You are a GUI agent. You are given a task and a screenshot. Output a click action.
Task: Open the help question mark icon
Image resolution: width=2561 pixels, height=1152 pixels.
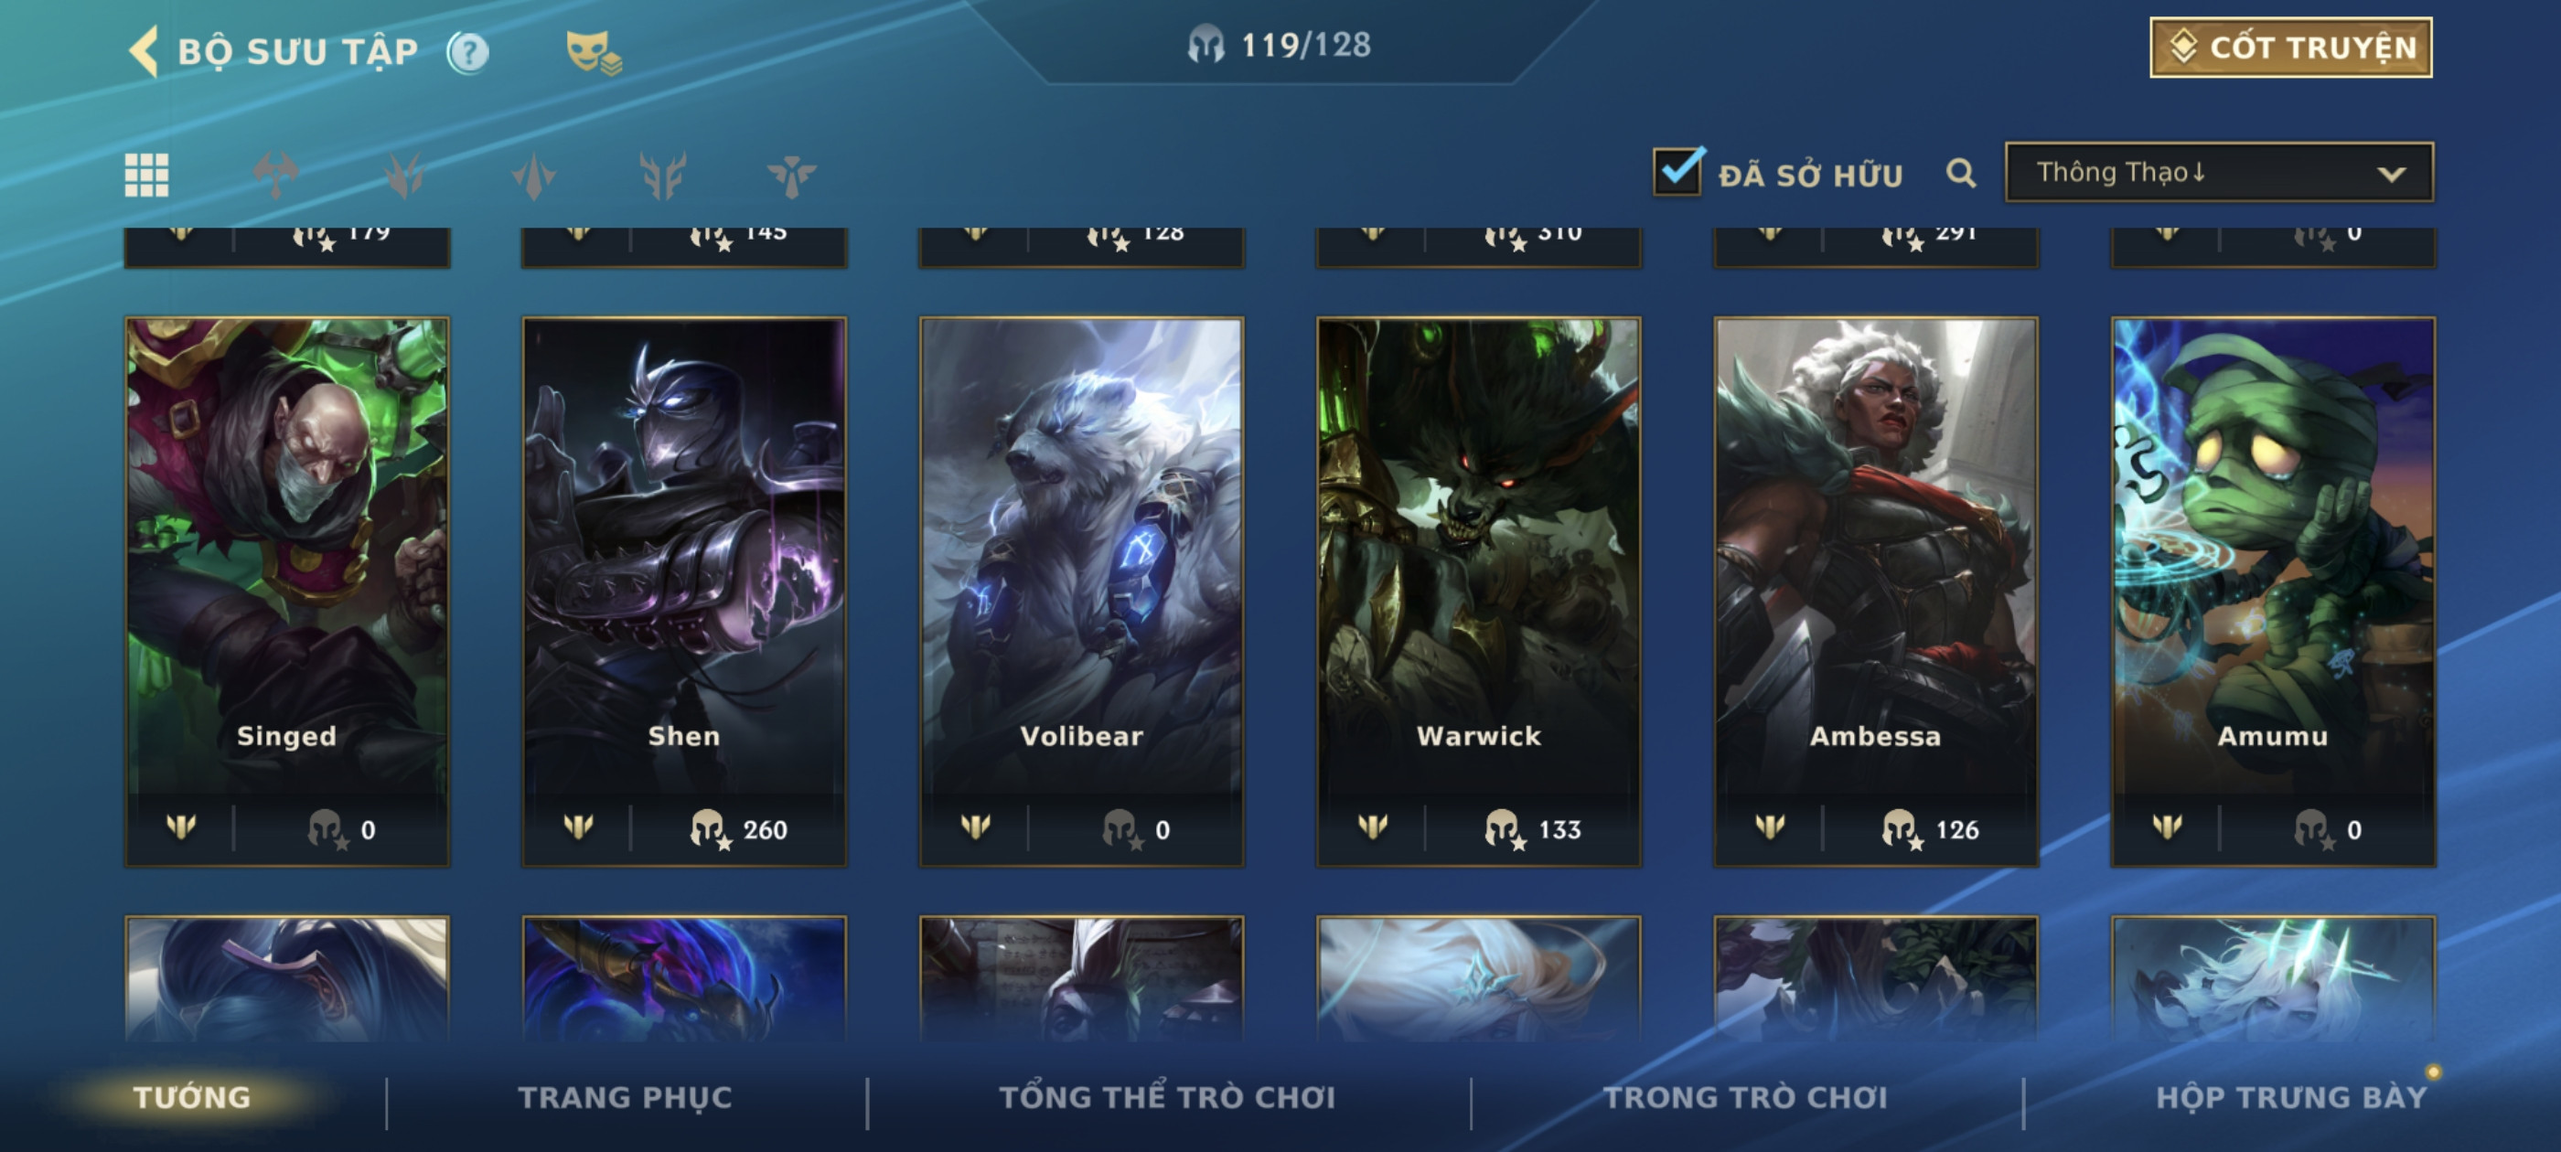point(468,52)
